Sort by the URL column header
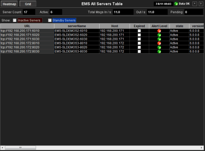This screenshot has width=205, height=151. [x=27, y=26]
